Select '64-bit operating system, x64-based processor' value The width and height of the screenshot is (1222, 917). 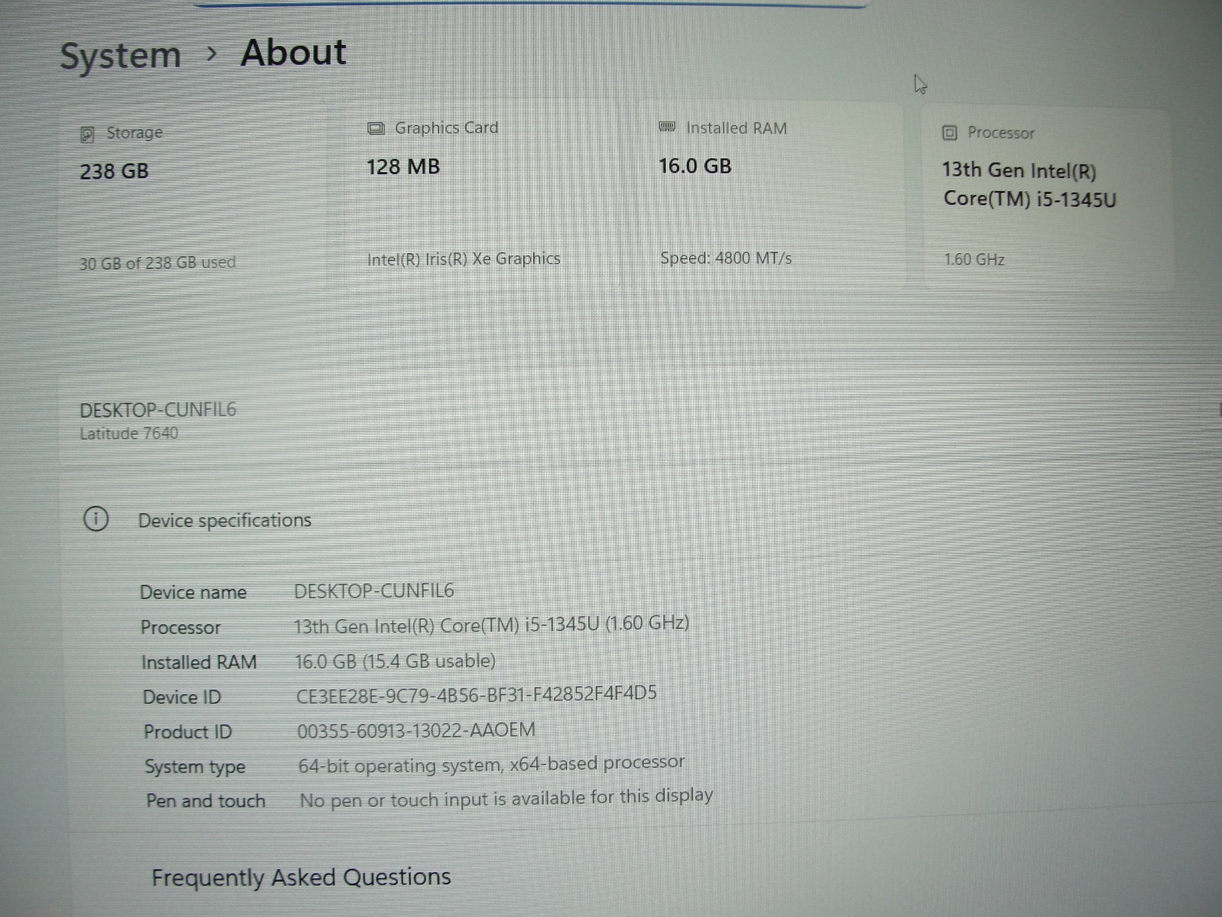[491, 763]
